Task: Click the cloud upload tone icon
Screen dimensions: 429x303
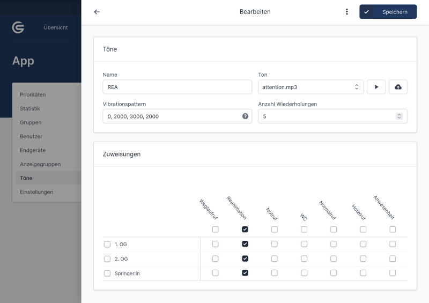Action: click(x=398, y=87)
